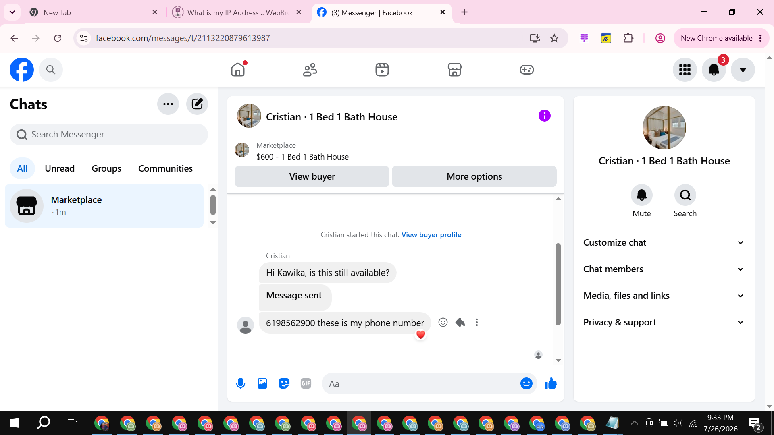Click New Chrome available update button
The height and width of the screenshot is (435, 774).
[x=721, y=38]
